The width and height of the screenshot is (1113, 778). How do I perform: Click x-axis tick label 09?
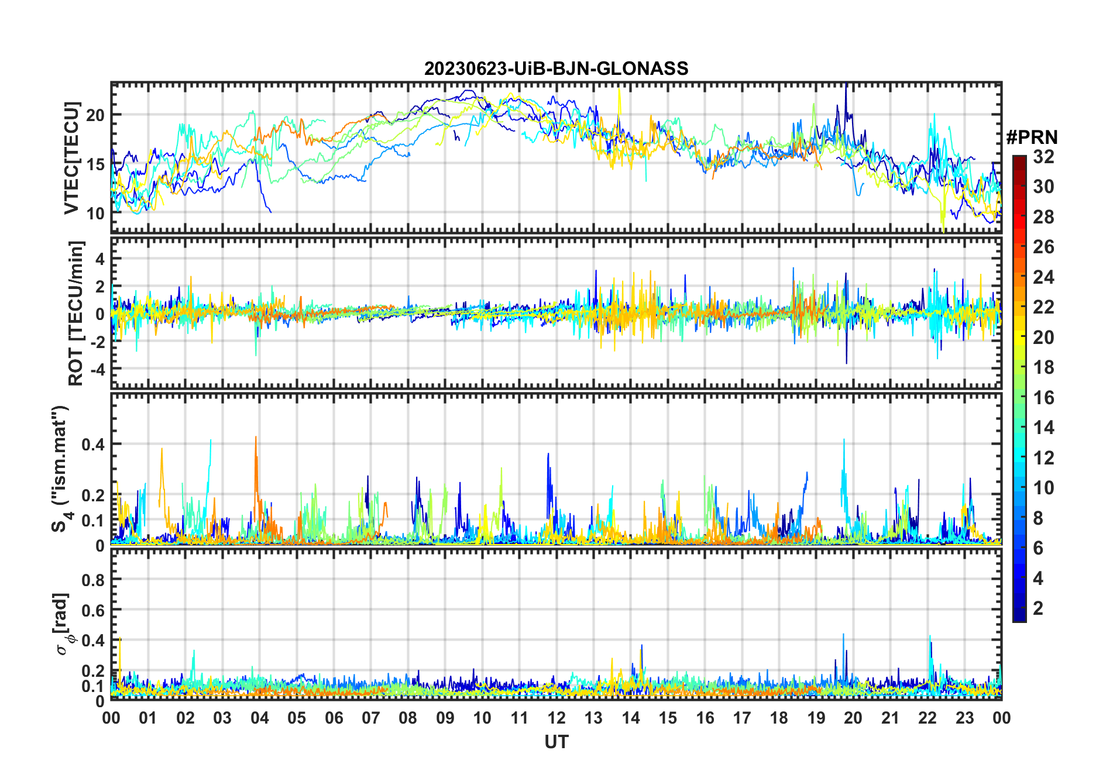click(445, 718)
